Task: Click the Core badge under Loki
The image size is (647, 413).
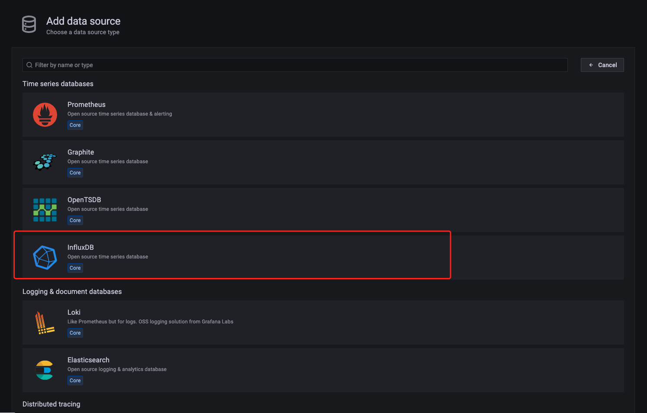Action: tap(75, 333)
